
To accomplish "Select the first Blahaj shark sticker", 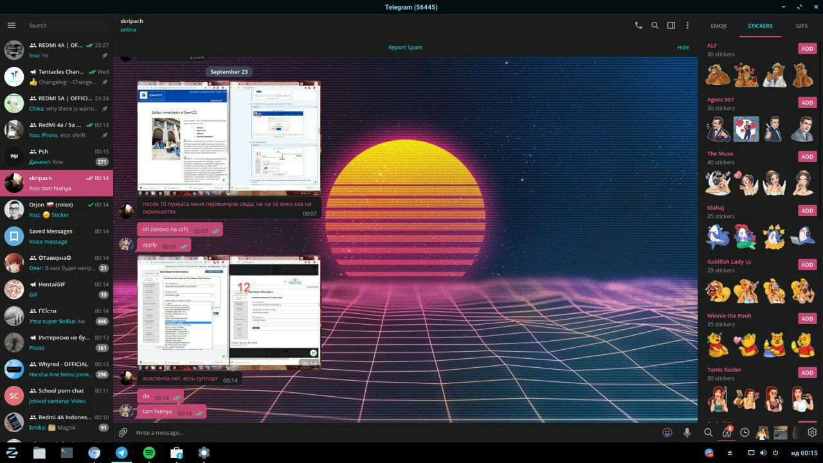I will (718, 237).
